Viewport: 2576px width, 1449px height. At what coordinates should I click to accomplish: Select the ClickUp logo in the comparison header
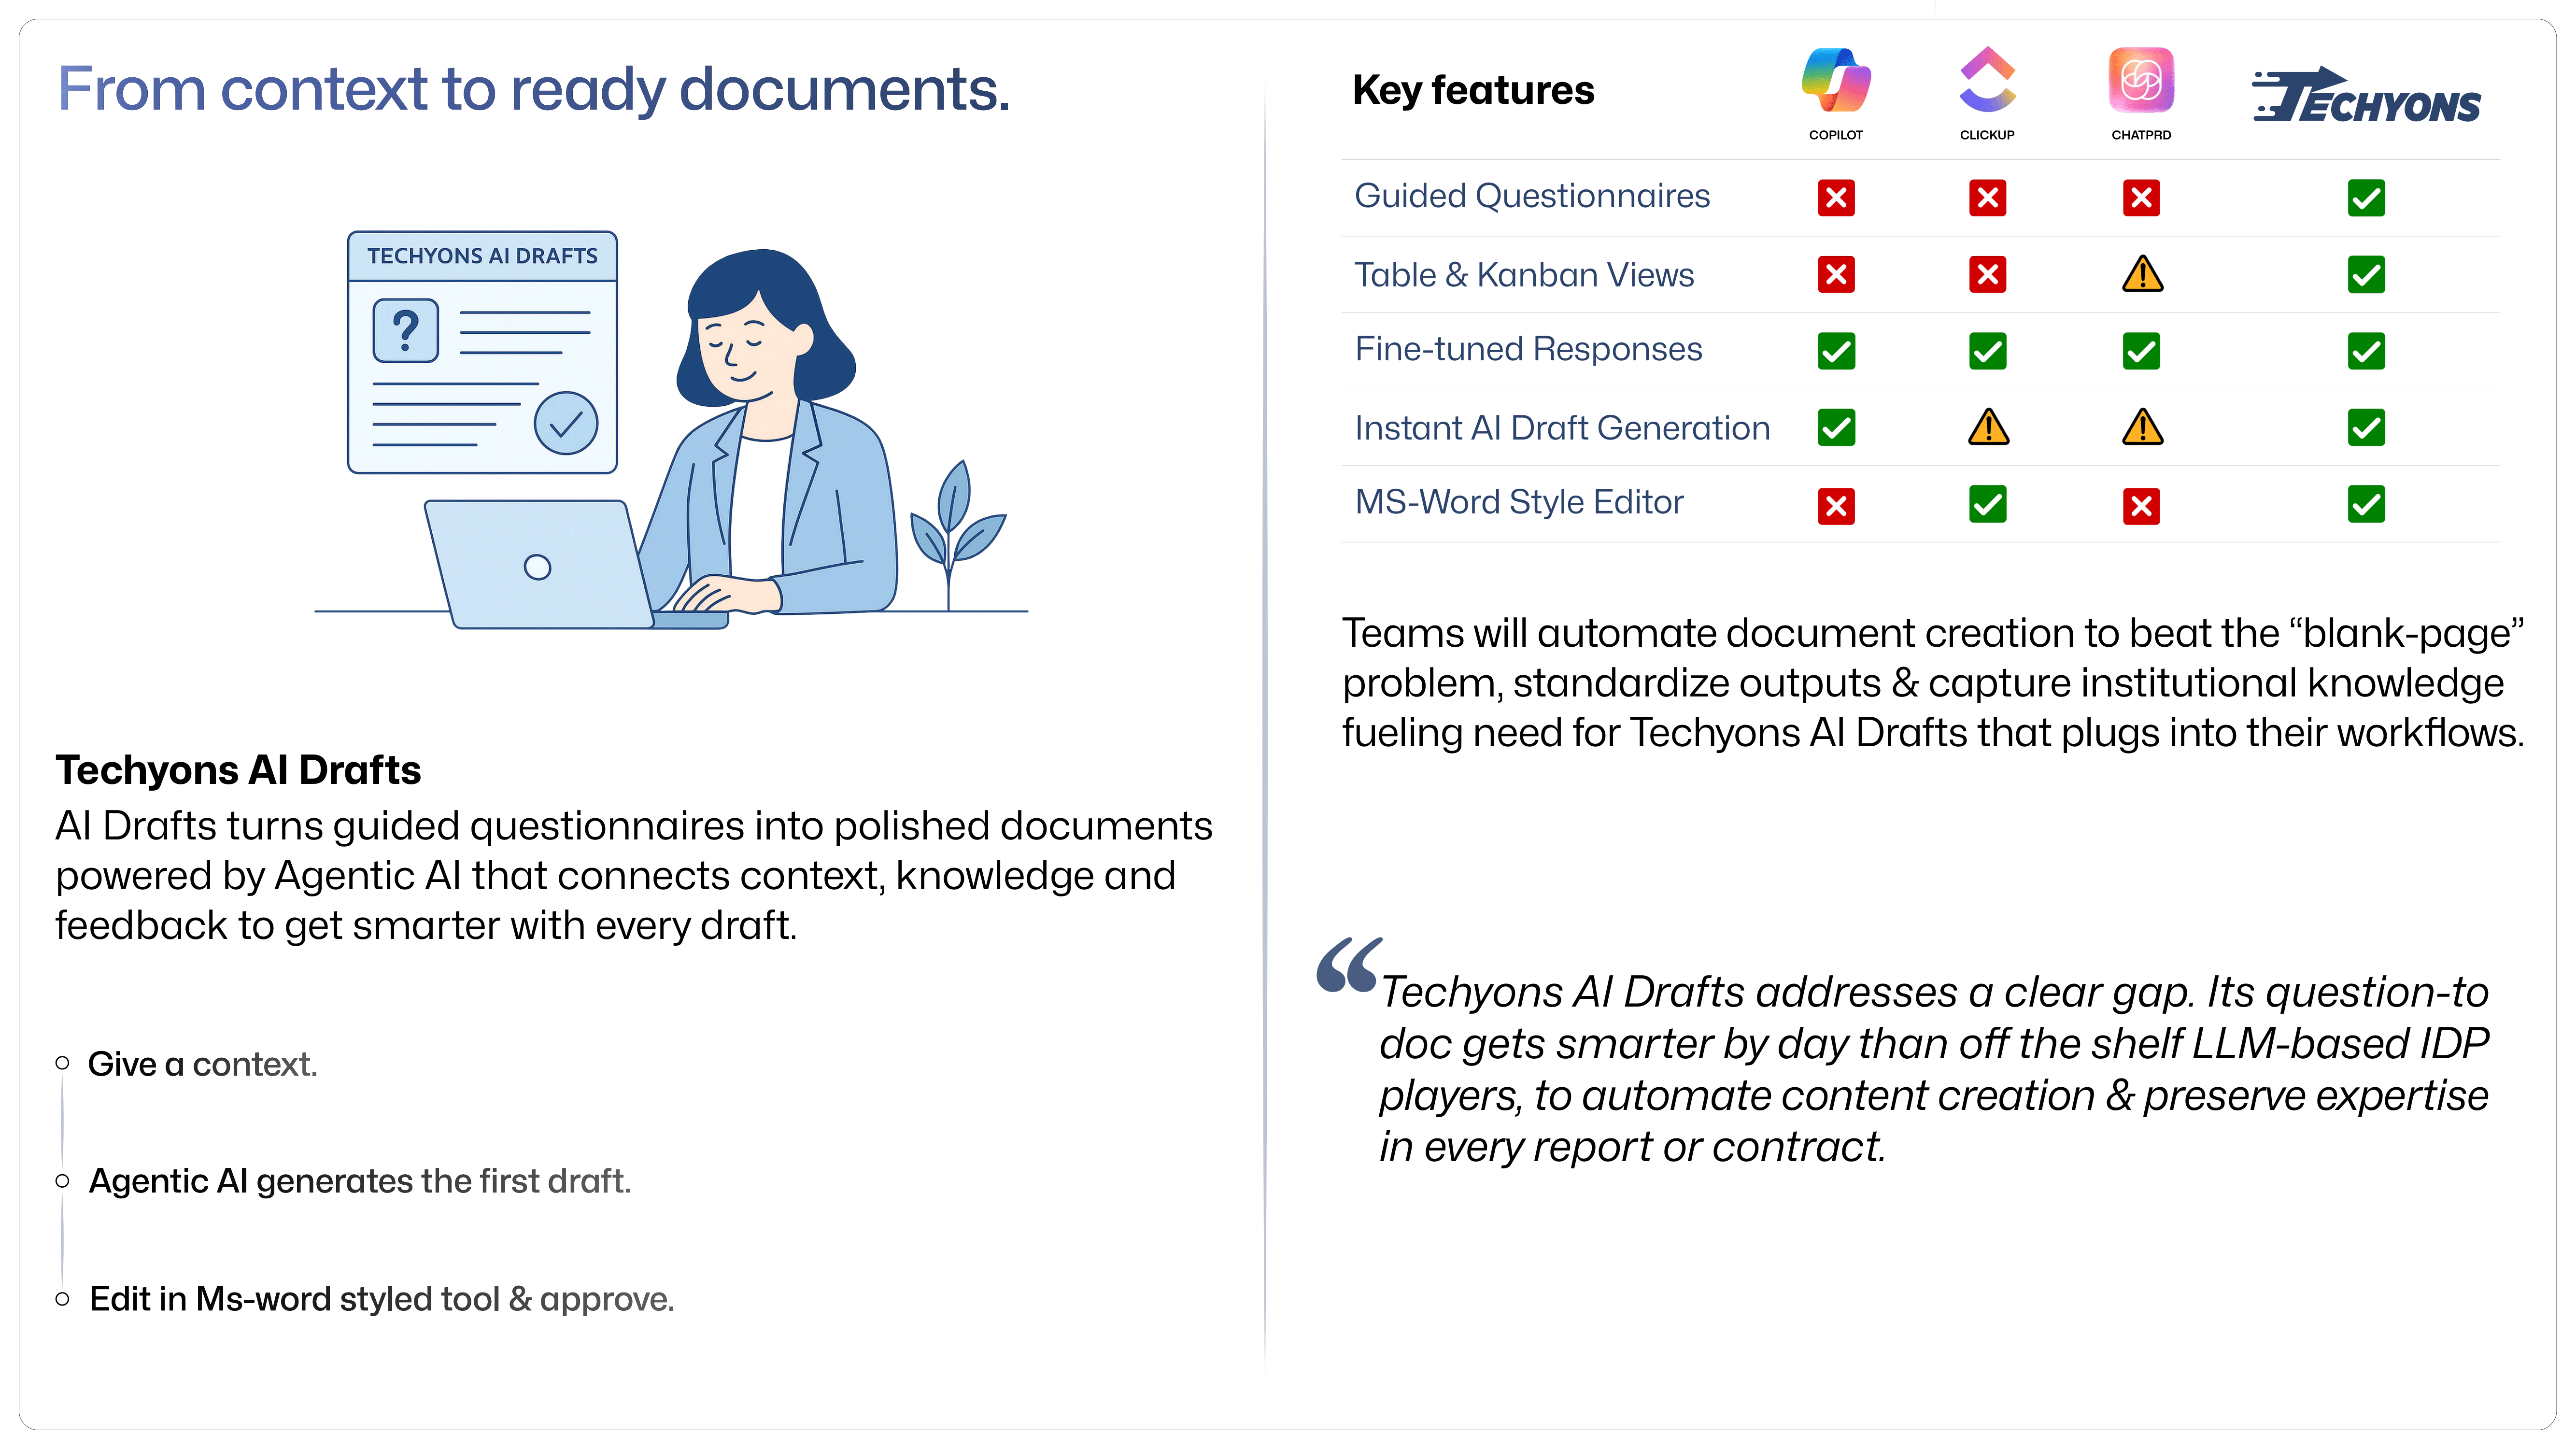pyautogui.click(x=1988, y=82)
